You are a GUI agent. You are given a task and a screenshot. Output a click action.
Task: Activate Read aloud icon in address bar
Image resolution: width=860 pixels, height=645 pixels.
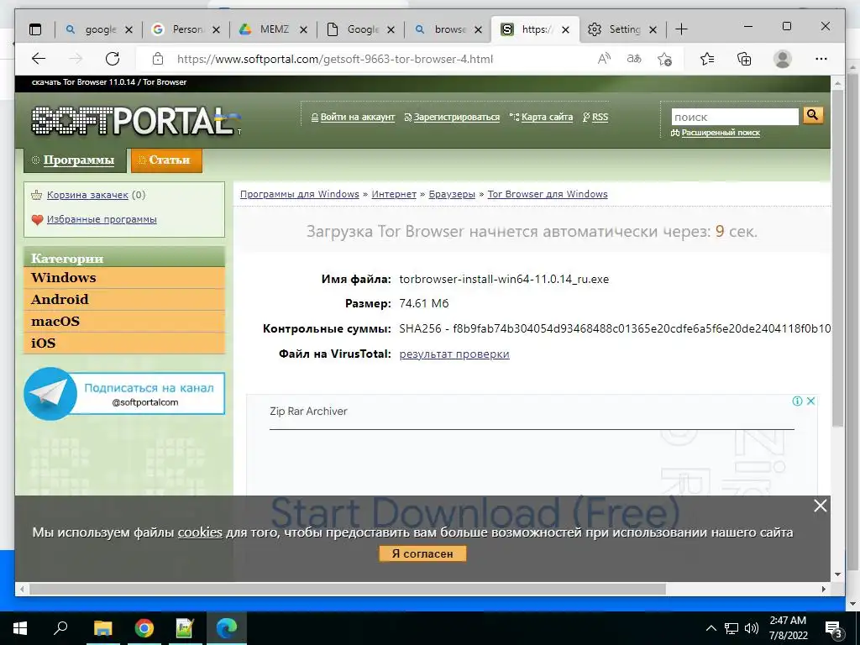pyautogui.click(x=604, y=59)
